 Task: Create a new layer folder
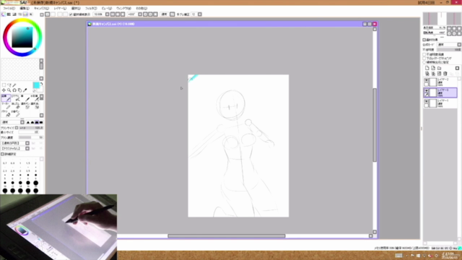tap(440, 68)
